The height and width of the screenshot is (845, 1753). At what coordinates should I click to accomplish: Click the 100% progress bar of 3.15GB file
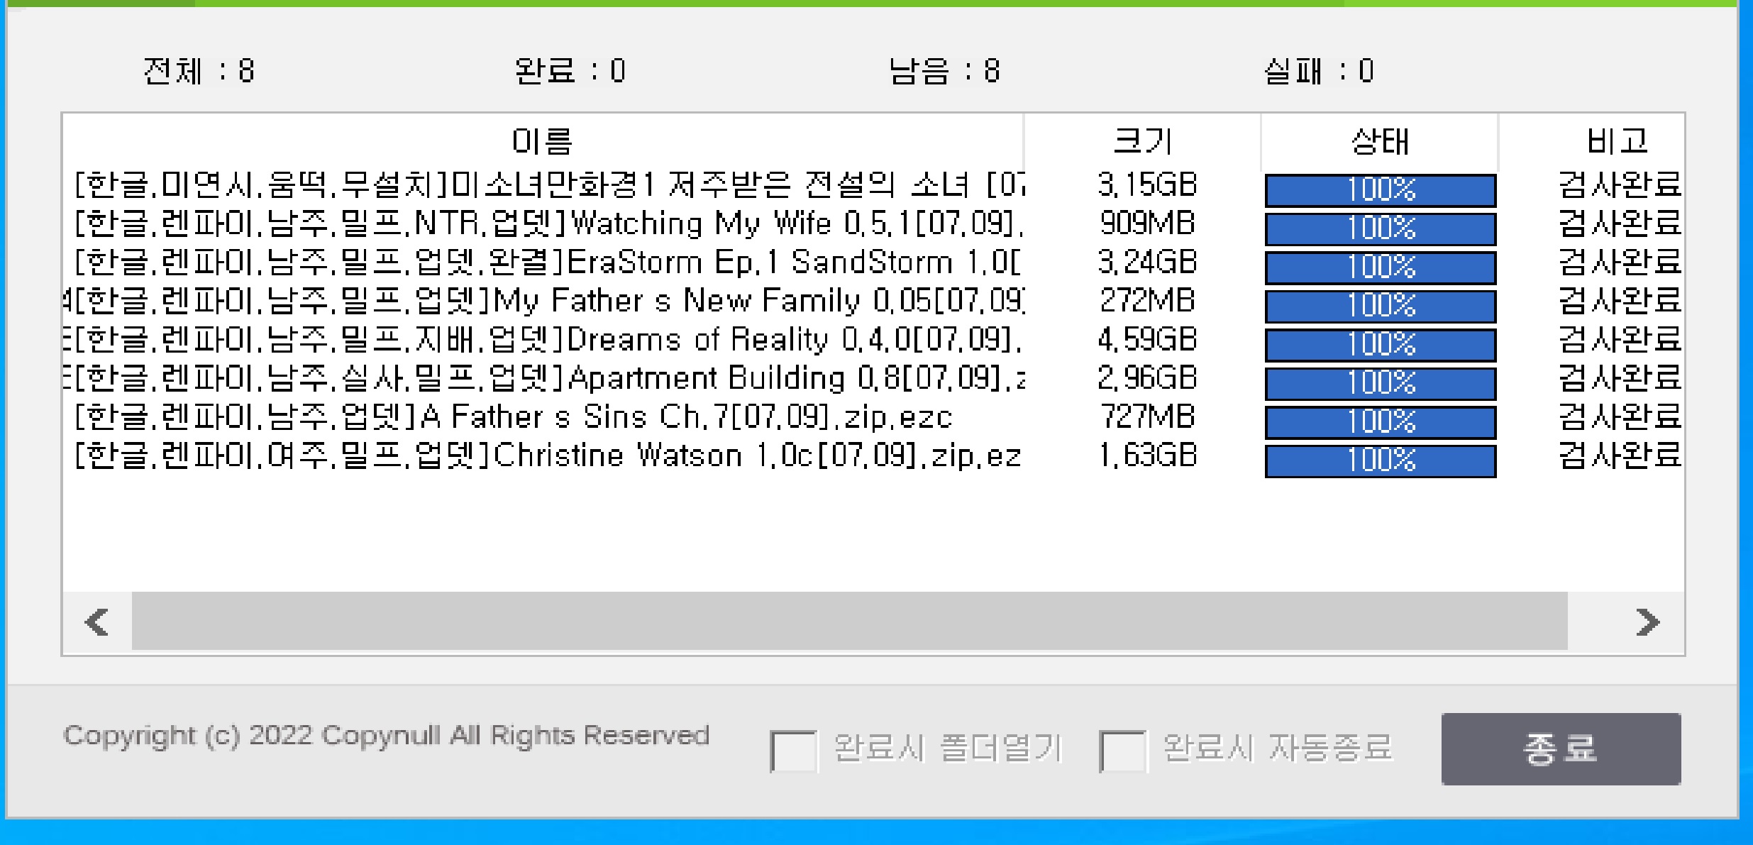pyautogui.click(x=1380, y=190)
